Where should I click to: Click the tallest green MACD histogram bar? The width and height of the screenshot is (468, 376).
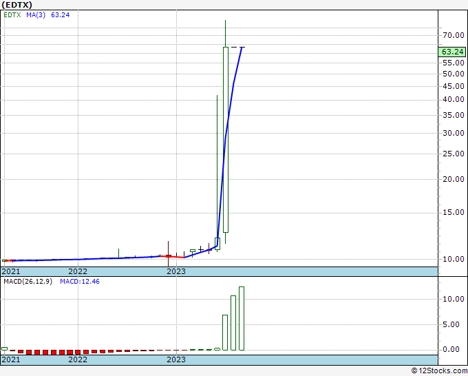coord(242,318)
